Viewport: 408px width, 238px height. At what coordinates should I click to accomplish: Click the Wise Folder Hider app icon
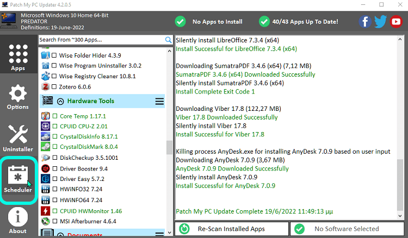coord(45,55)
